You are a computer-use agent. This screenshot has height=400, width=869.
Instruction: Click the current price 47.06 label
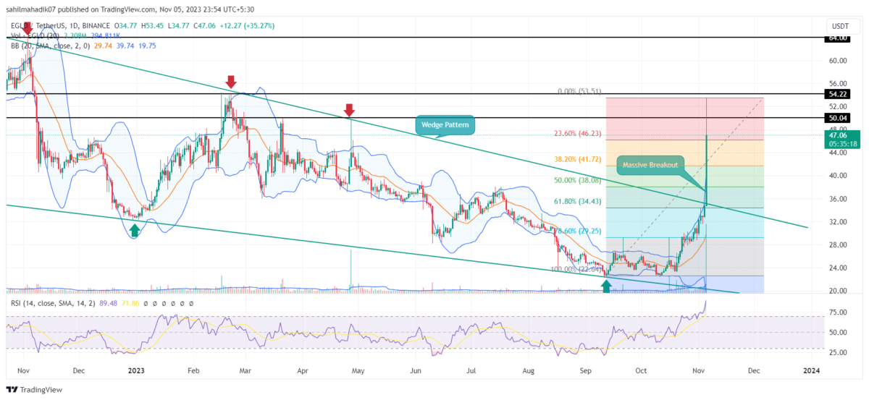tap(836, 135)
